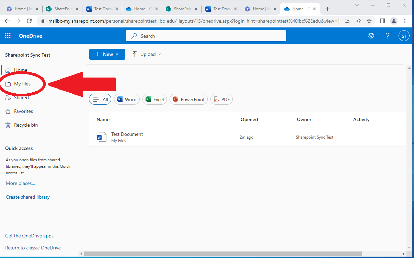Click the Sharepoint Sync Test owner cell
The image size is (414, 258).
[x=314, y=137]
